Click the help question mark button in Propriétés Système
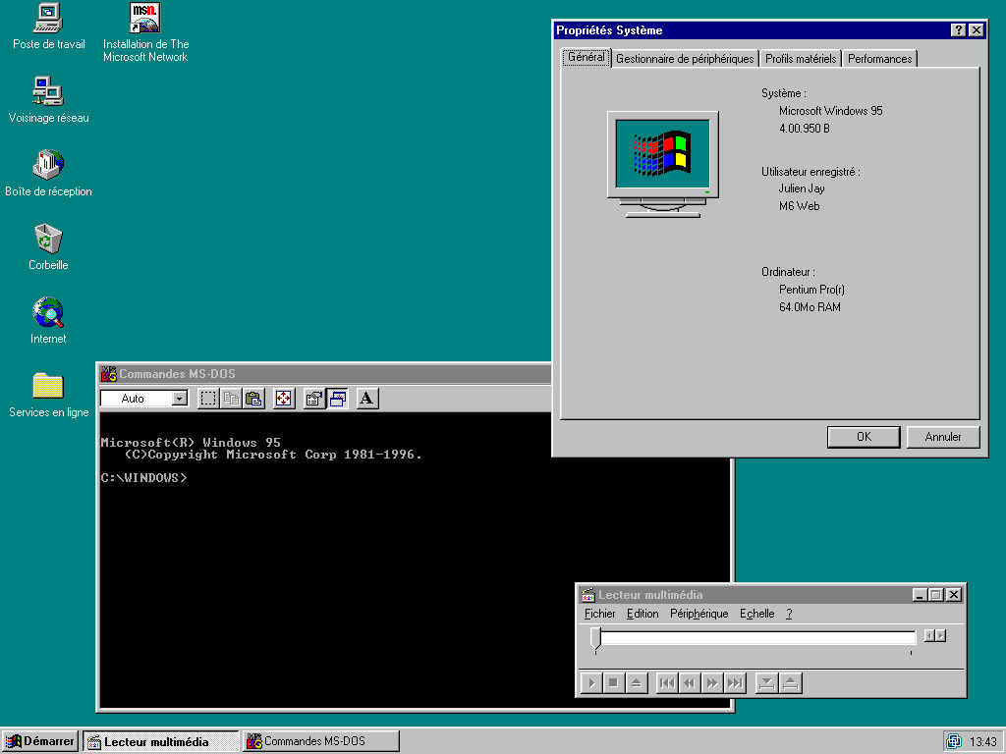Image resolution: width=1006 pixels, height=754 pixels. tap(958, 30)
